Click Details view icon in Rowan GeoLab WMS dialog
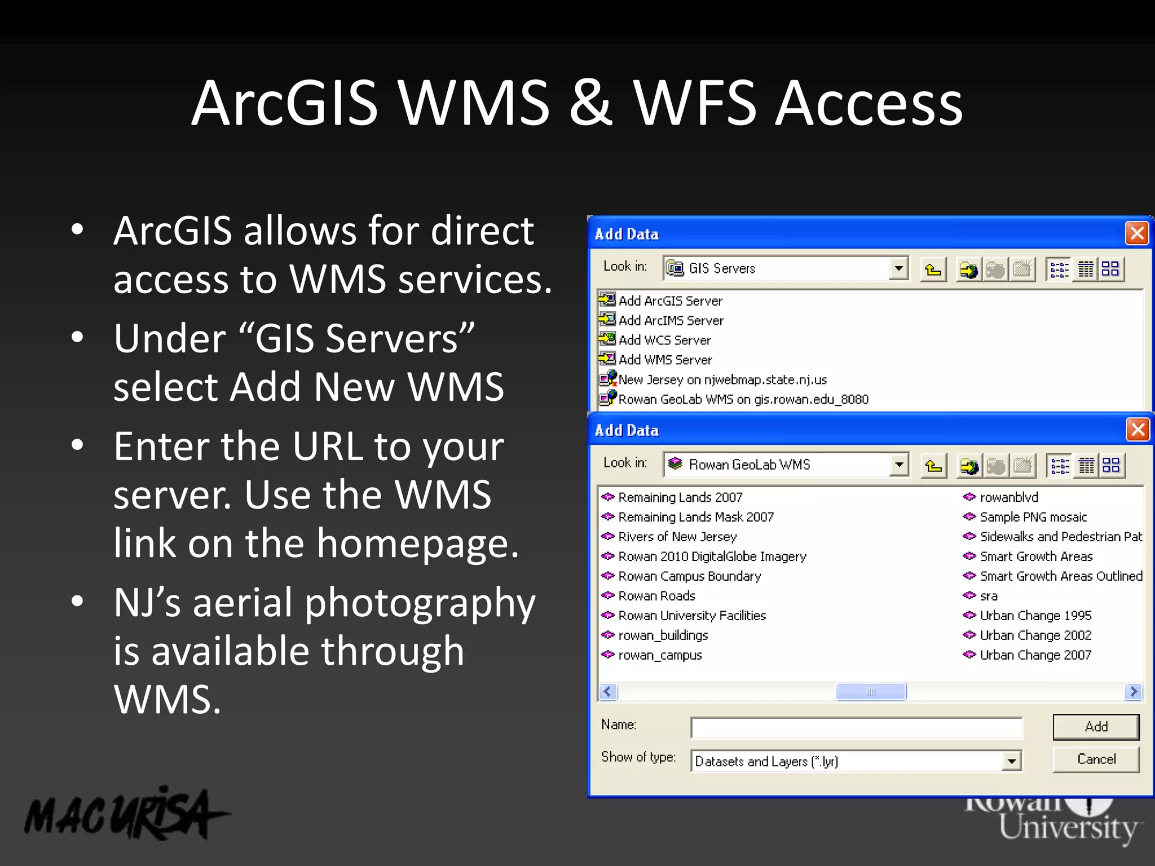Screen dimensions: 1155x866 1086,466
